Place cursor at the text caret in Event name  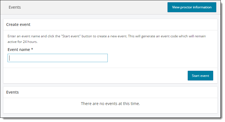coord(10,58)
